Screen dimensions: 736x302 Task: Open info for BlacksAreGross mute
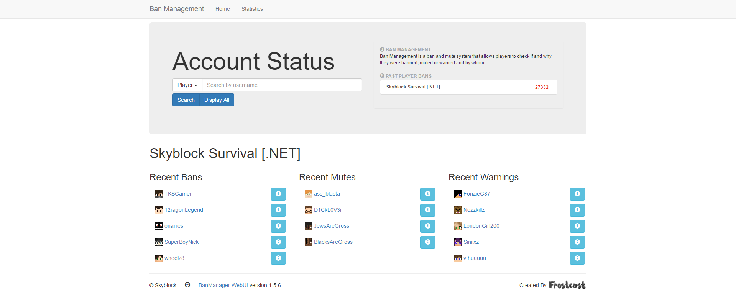[x=428, y=242]
